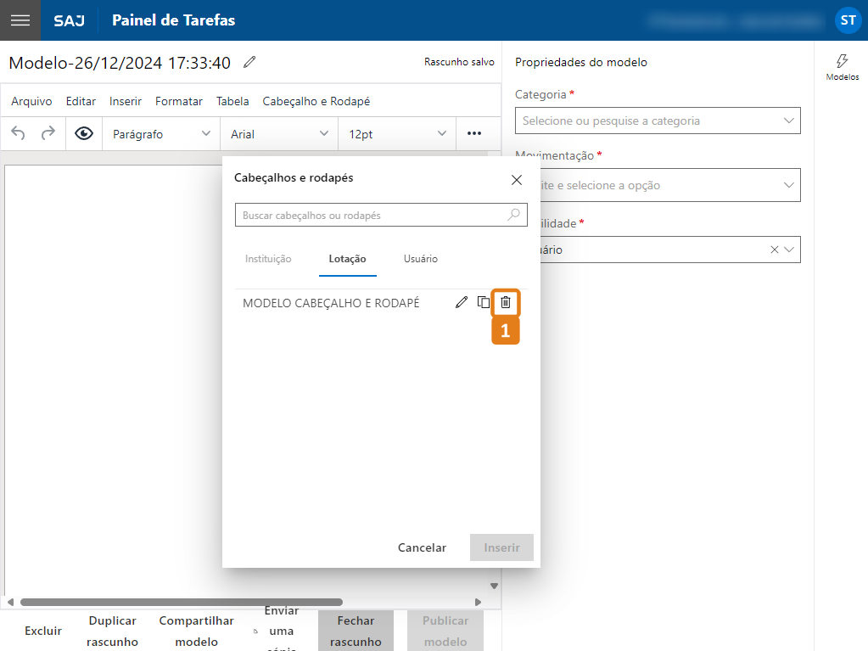Toggle the eye preview mode
Screen dimensions: 868x651
[84, 133]
